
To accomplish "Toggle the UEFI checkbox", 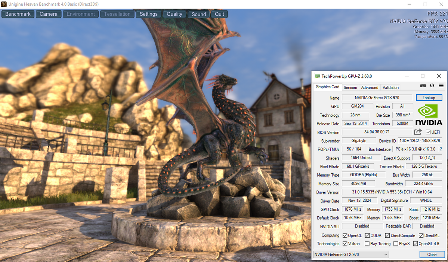I will pos(428,132).
